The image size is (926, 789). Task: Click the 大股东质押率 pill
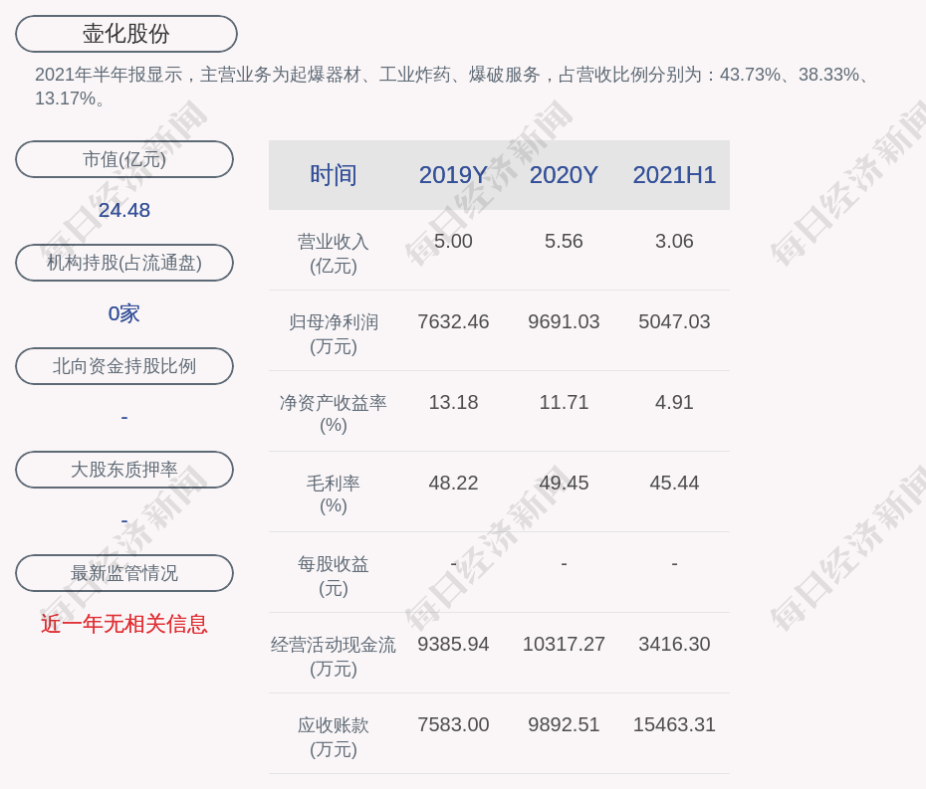coord(124,470)
